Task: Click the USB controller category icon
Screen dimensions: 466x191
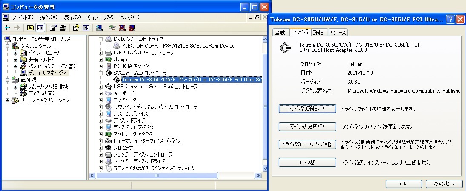Action: pyautogui.click(x=109, y=86)
